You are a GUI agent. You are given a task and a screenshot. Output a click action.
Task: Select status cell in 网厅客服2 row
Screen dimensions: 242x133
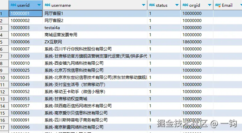pyautogui.click(x=164, y=21)
